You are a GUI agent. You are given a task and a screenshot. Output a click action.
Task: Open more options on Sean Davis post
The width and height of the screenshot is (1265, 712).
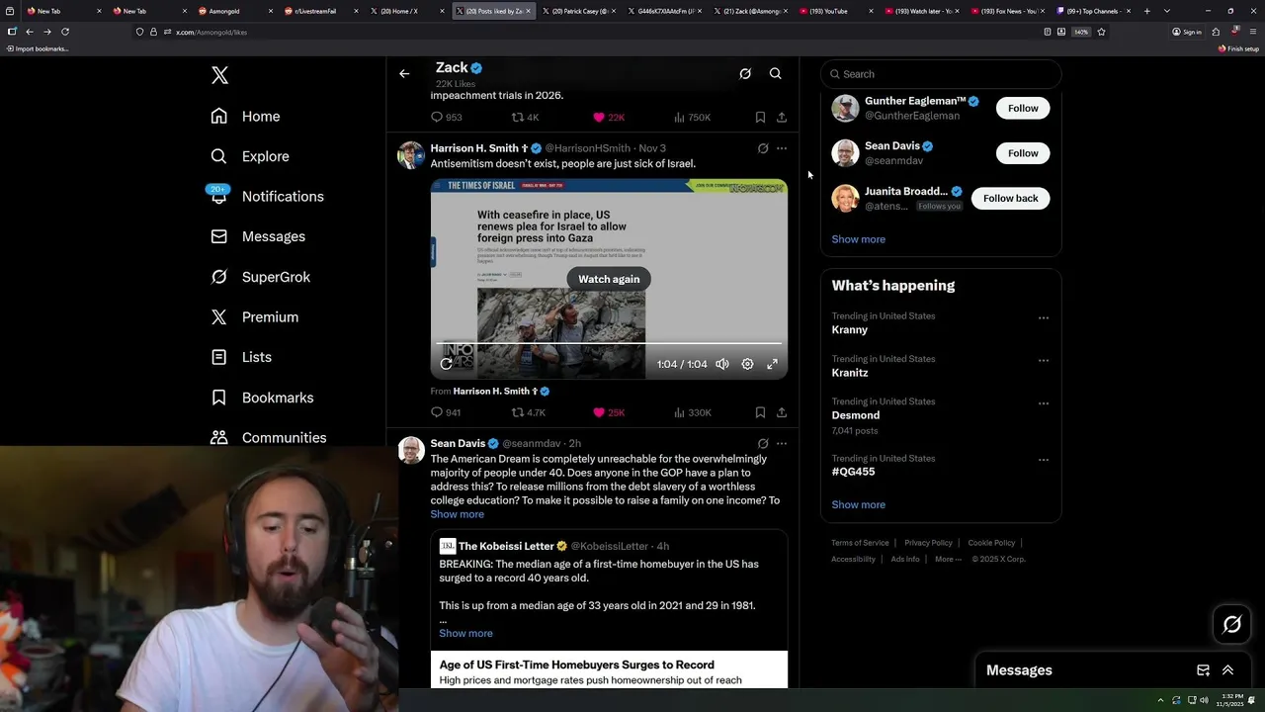coord(782,444)
